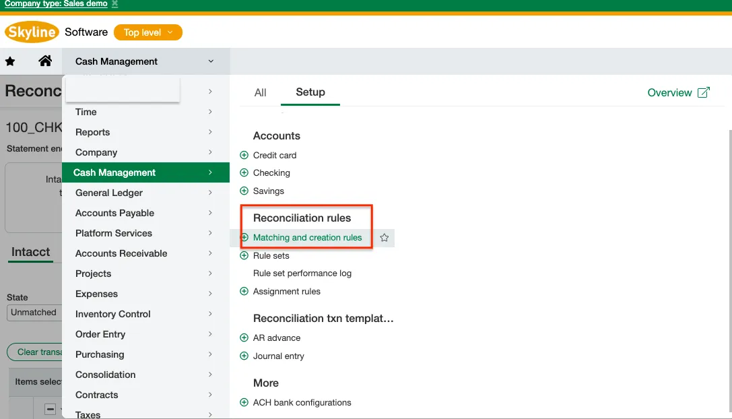Add new Rule sets plus icon

[x=244, y=255]
